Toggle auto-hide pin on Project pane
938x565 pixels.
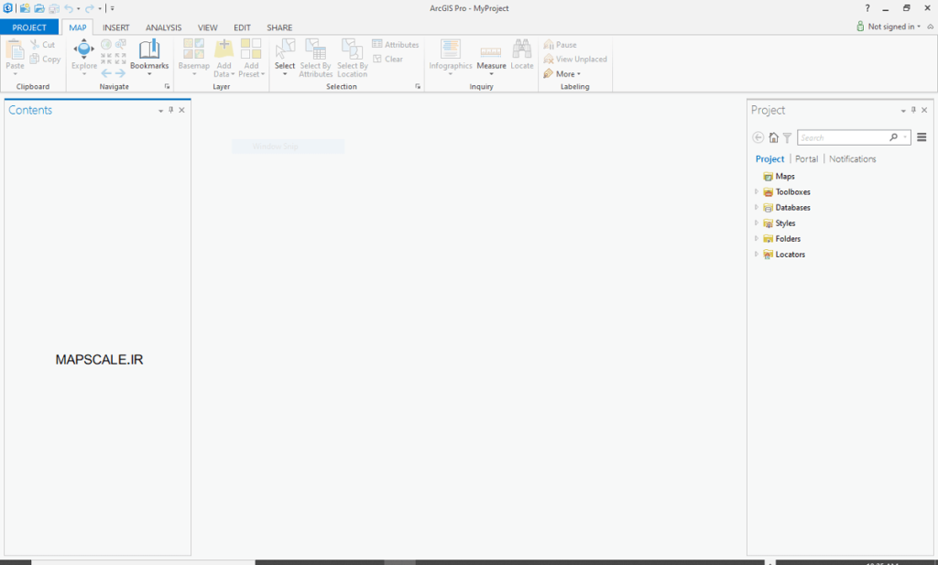point(913,110)
